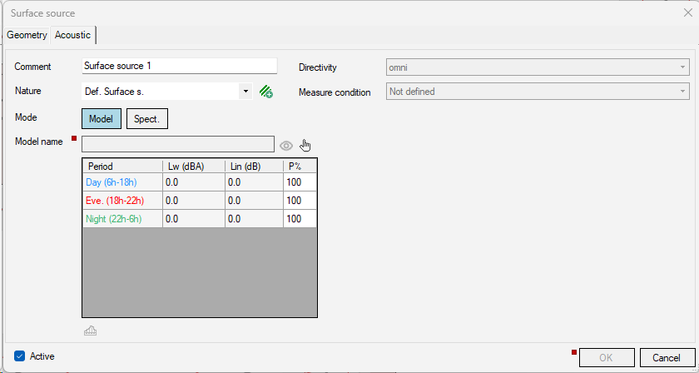The height and width of the screenshot is (373, 699).
Task: Click the Lin value cell for Eve.
Action: pos(254,201)
